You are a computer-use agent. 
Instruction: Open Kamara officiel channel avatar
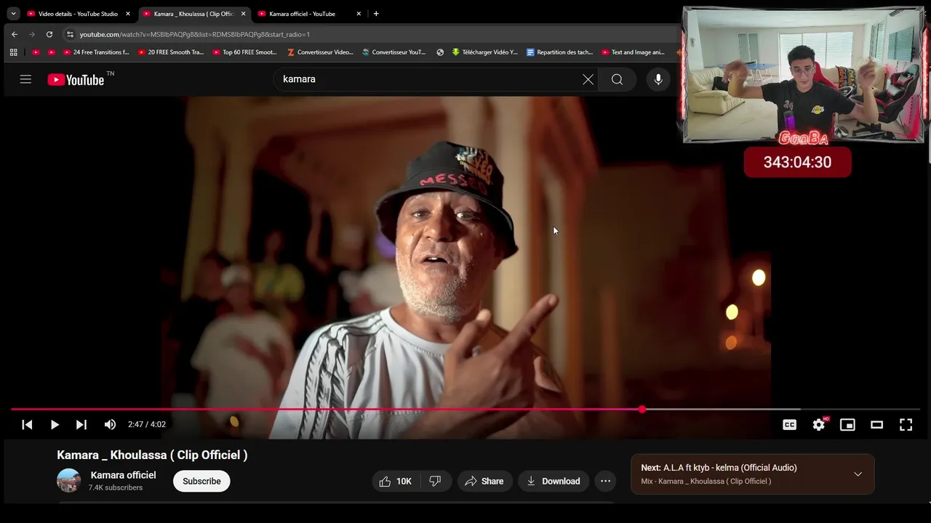[x=69, y=481]
